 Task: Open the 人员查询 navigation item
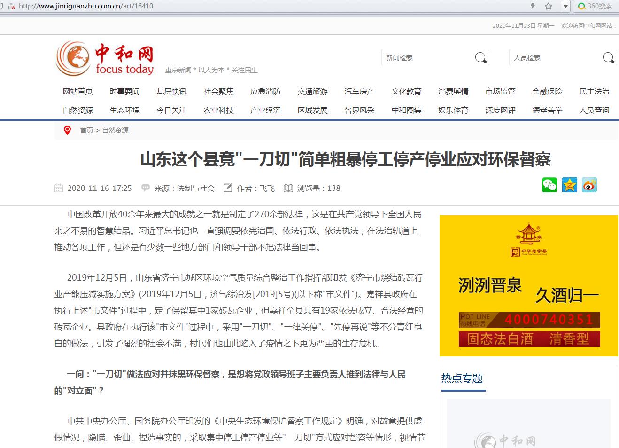coord(594,110)
